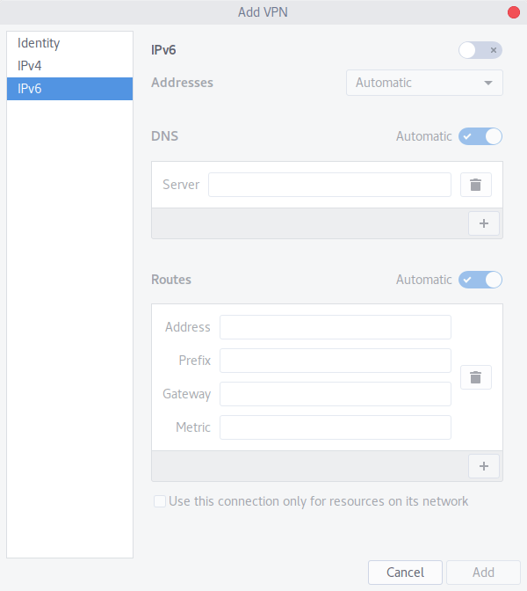Click the Cancel button
Viewport: 527px width, 591px height.
tap(405, 573)
